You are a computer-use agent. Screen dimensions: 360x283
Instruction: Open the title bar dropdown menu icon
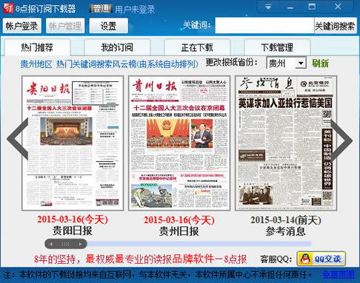click(x=268, y=7)
